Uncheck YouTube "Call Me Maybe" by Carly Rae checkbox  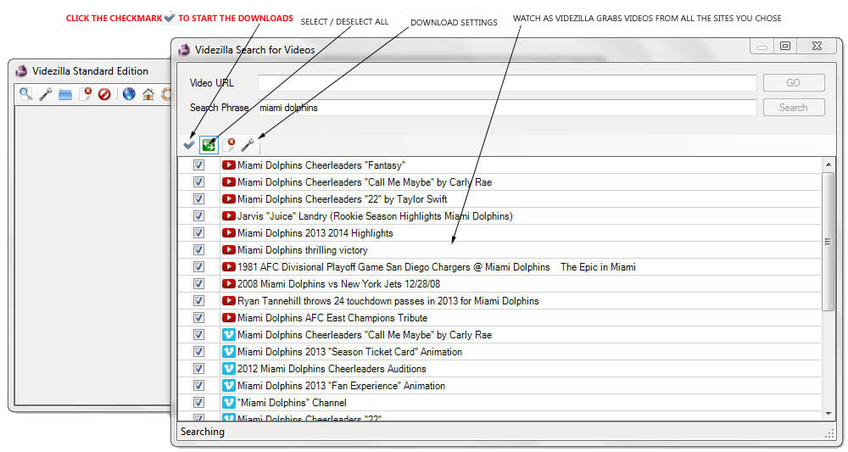[199, 182]
